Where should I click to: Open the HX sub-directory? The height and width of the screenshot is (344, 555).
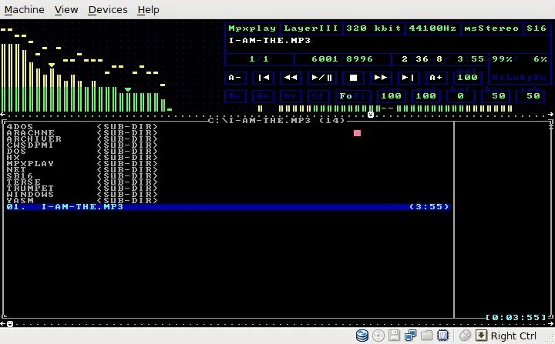[82, 157]
